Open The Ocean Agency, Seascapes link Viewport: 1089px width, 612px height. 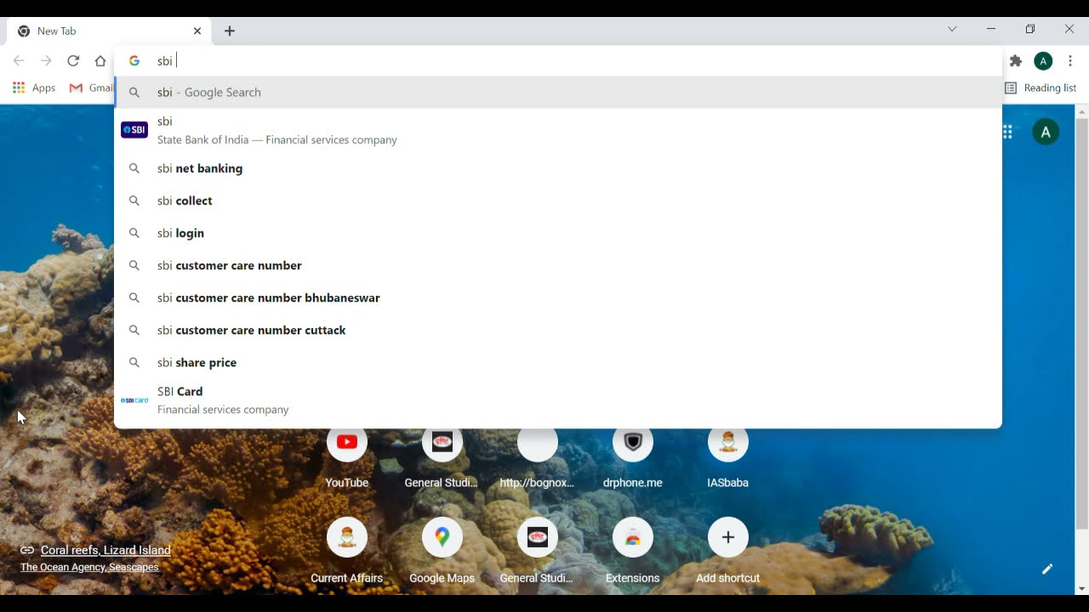89,567
